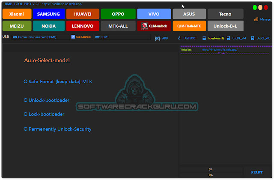This screenshot has width=274, height=180.
Task: Click the START button
Action: 256,172
